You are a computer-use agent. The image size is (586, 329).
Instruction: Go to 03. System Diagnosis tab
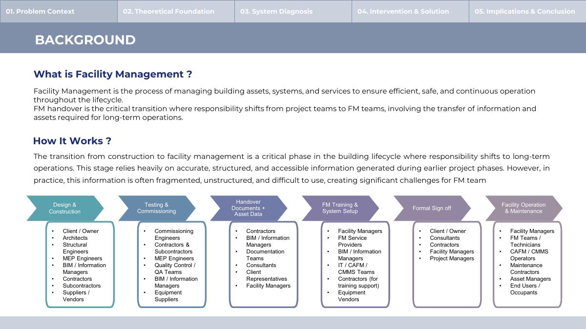pos(293,11)
